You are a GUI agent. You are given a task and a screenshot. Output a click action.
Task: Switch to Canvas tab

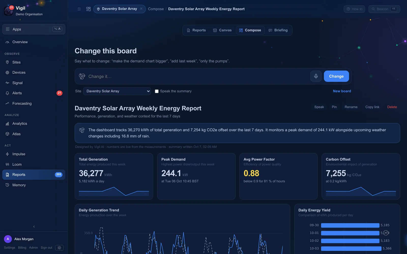(222, 30)
